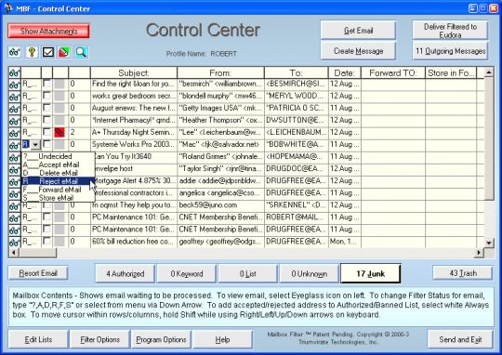
Task: Open eyeglasses icon for the Internet Pharmacy row
Action: (15, 122)
